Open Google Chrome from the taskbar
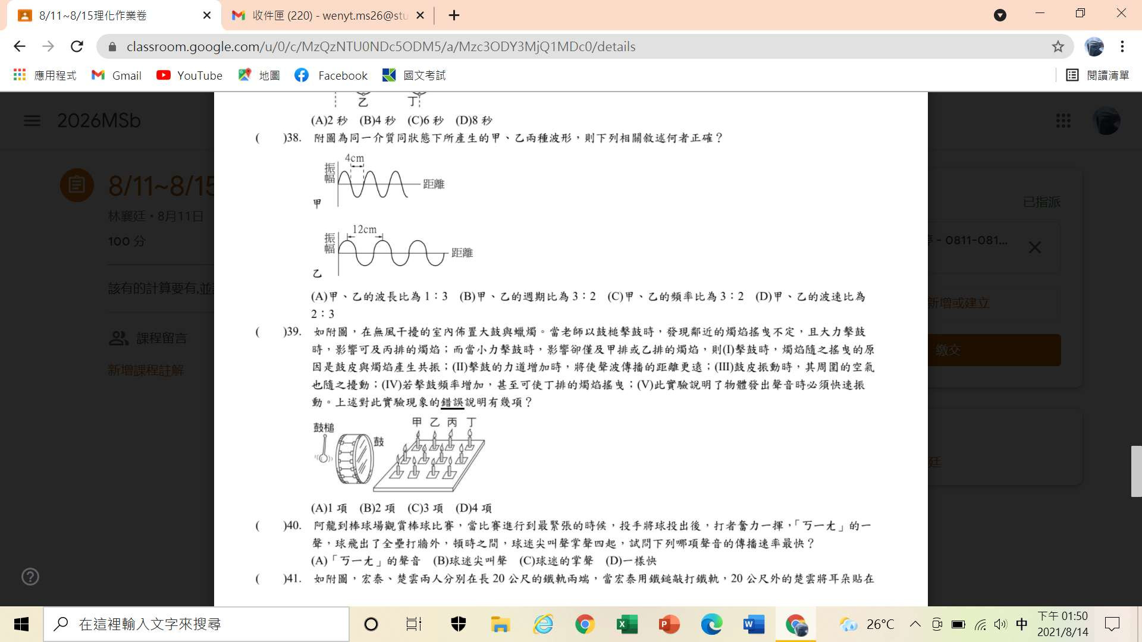 (x=585, y=624)
